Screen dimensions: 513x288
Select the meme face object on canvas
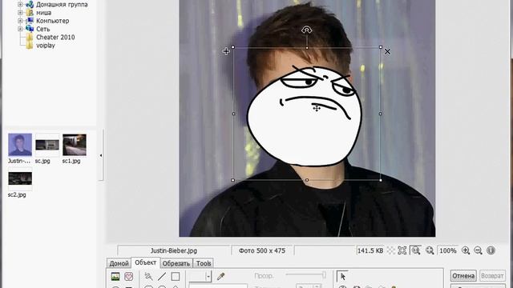pos(305,116)
